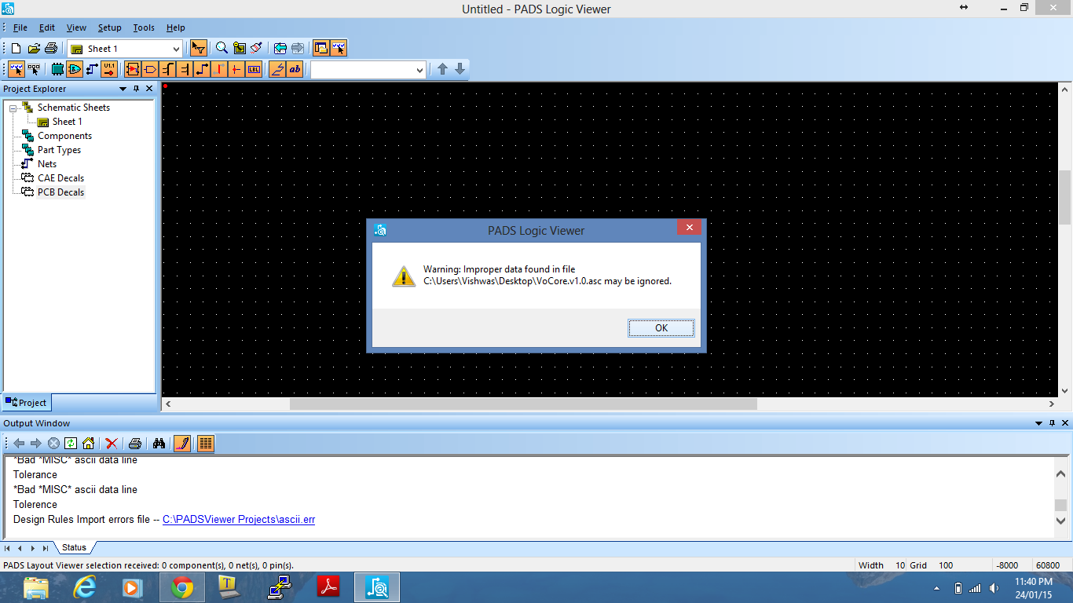The height and width of the screenshot is (603, 1073).
Task: Select the CAE Decals tree item
Action: tap(60, 178)
